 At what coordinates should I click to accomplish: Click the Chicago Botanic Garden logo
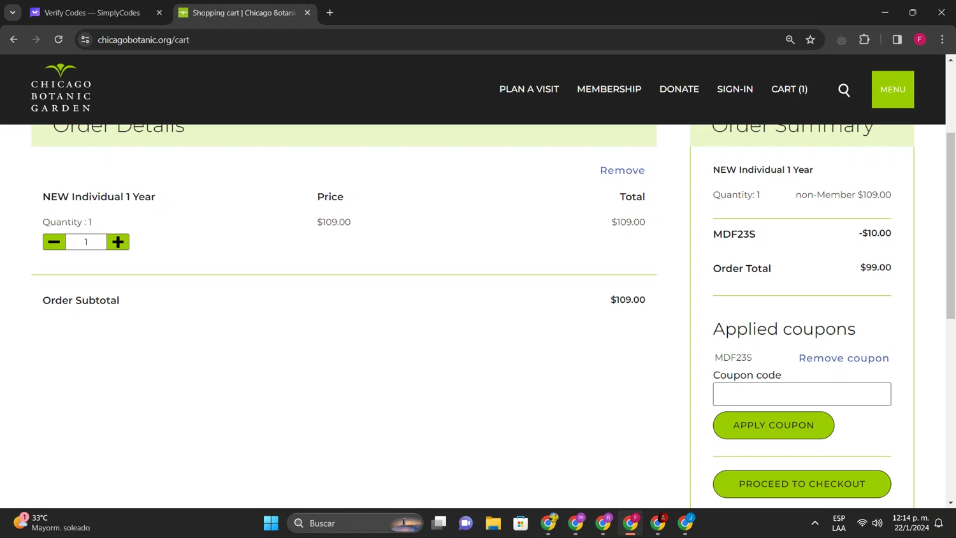[61, 88]
